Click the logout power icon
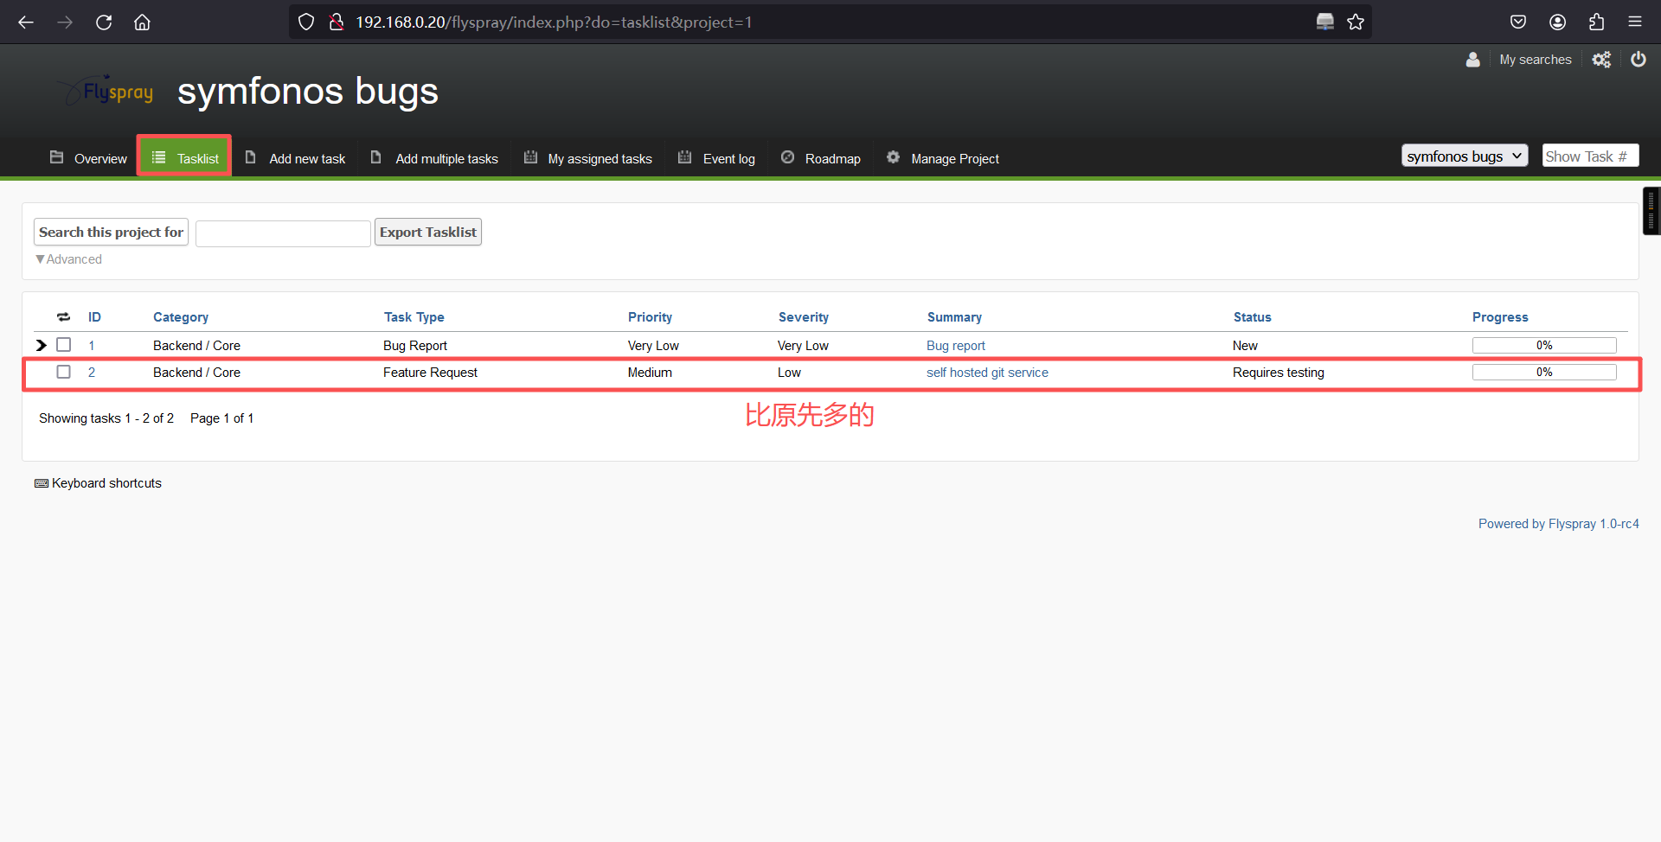 tap(1639, 59)
